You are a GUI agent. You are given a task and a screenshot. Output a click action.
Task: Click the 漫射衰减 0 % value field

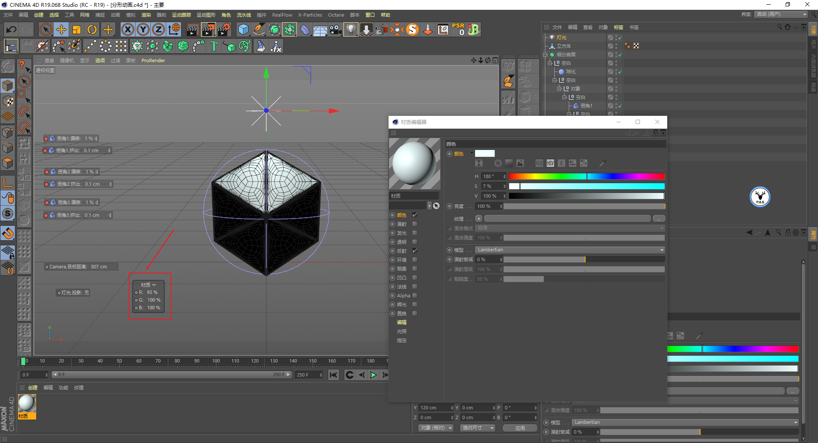coord(489,259)
